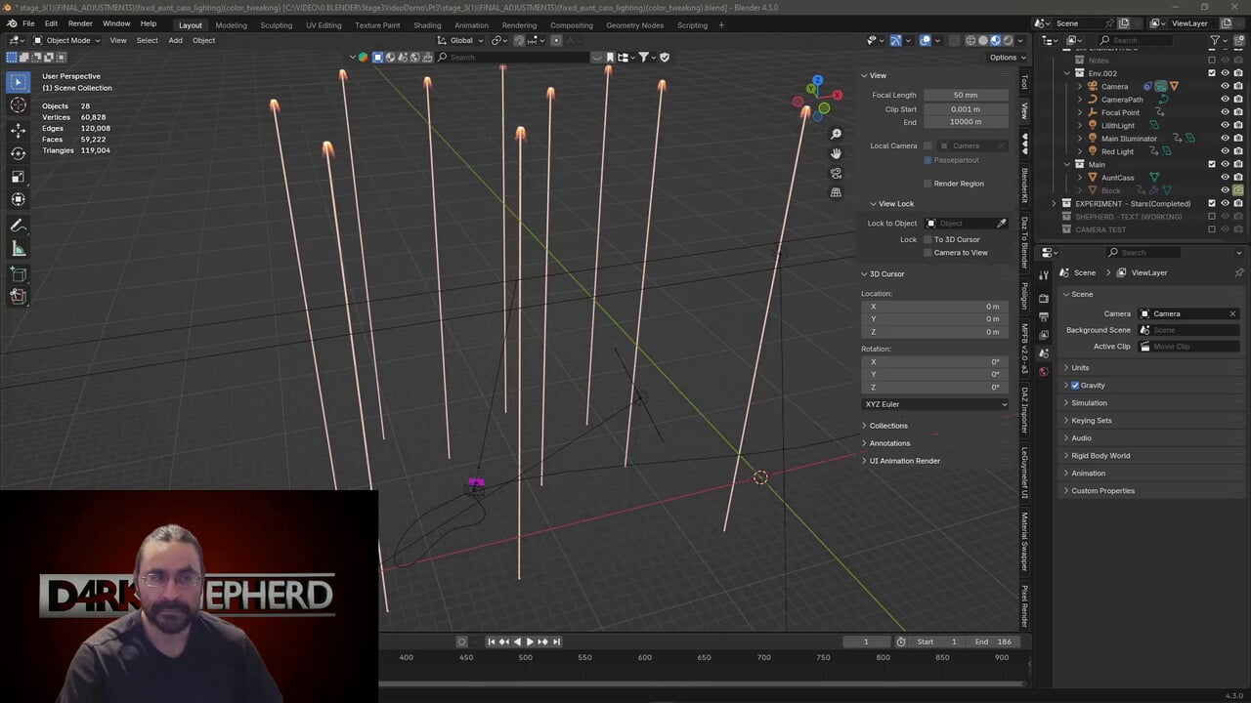The height and width of the screenshot is (703, 1251).
Task: Open the BlenderKit sidebar tab
Action: (1025, 186)
